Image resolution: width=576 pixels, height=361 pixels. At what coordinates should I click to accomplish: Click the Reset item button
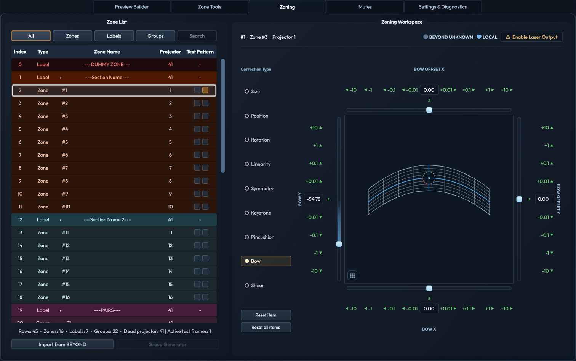(x=266, y=315)
